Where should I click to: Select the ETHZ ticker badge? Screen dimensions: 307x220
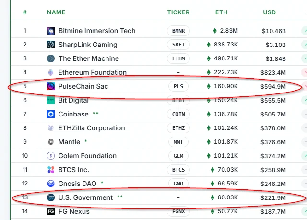coord(178,128)
